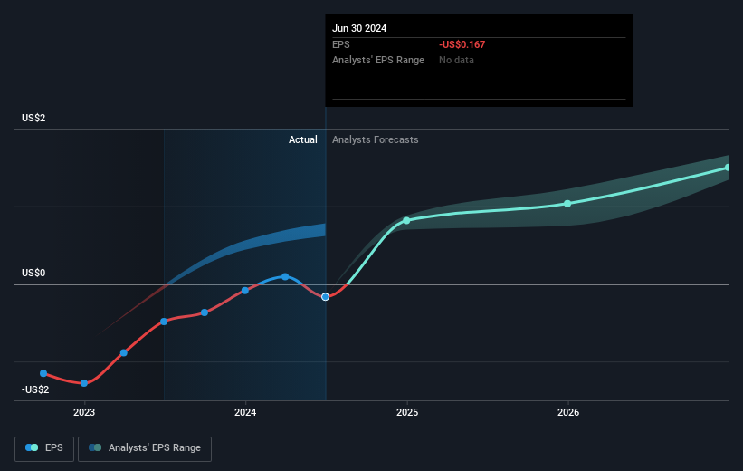Click the EPS color dot icon in legend
The width and height of the screenshot is (743, 471).
32,447
